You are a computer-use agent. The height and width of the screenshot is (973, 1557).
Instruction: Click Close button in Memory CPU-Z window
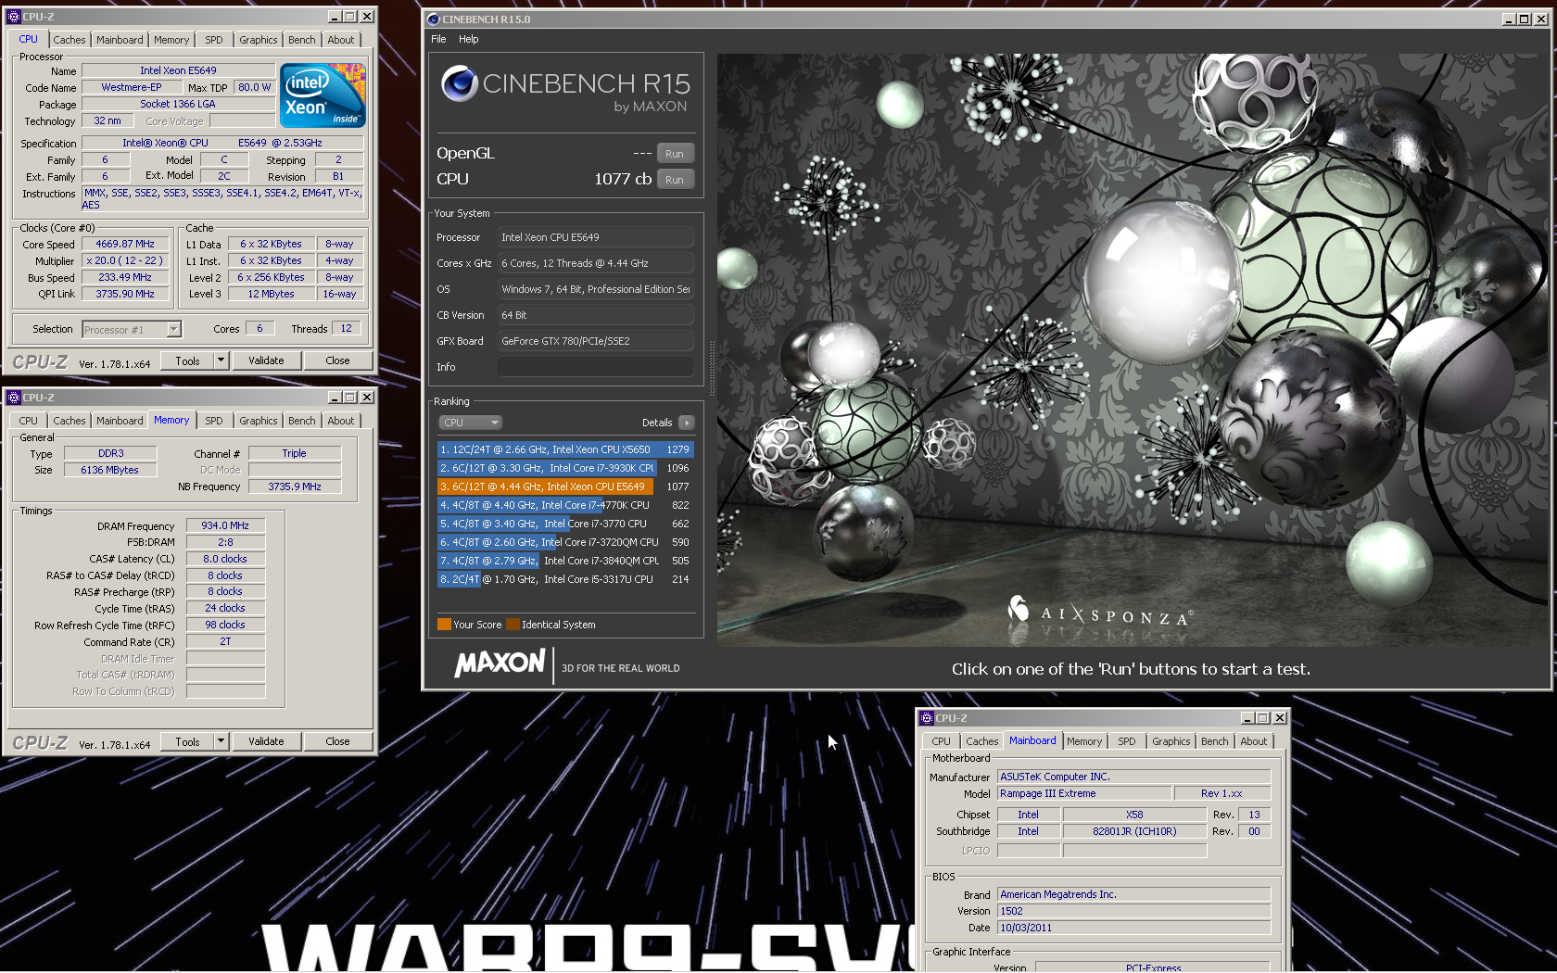coord(337,741)
